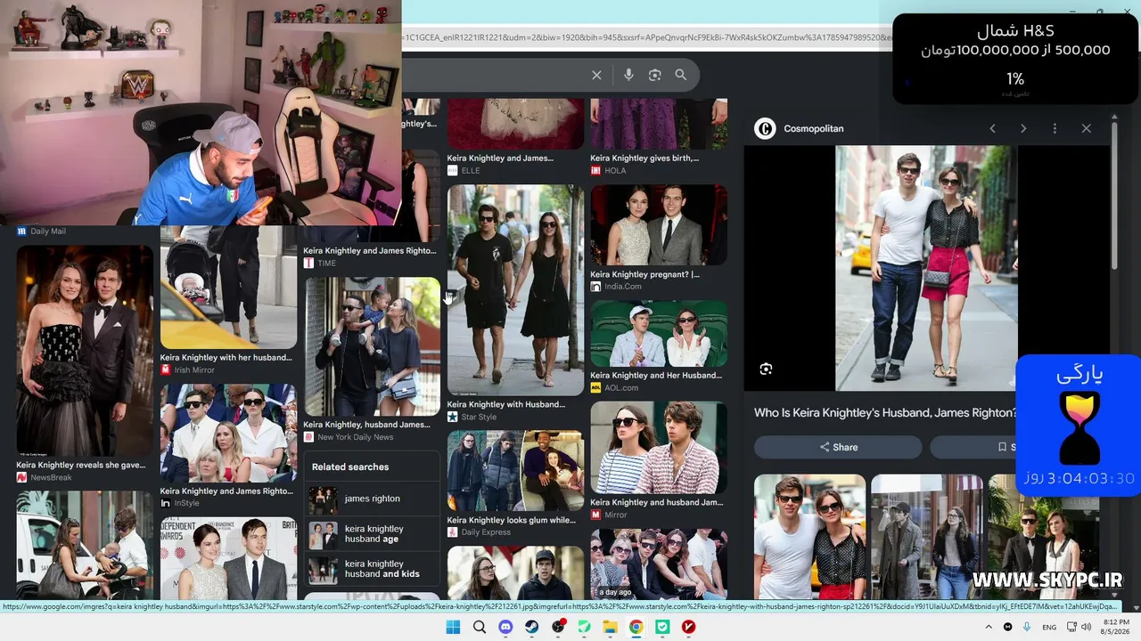The width and height of the screenshot is (1141, 641).
Task: Open the Mirror striped shirt image result
Action: (659, 447)
